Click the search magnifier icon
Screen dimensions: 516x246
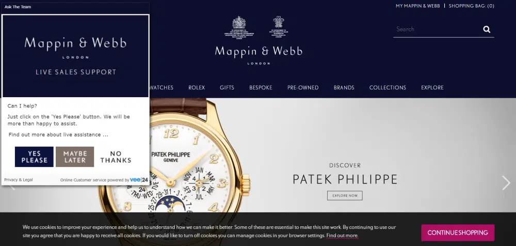[487, 29]
